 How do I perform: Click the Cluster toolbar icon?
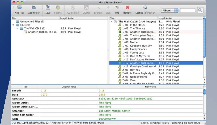pos(86,7)
